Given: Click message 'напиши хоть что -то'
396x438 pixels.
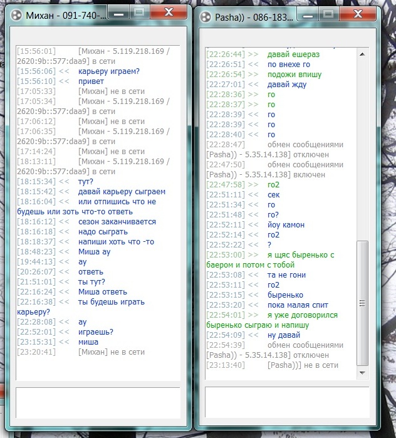Looking at the screenshot, I should tap(116, 242).
